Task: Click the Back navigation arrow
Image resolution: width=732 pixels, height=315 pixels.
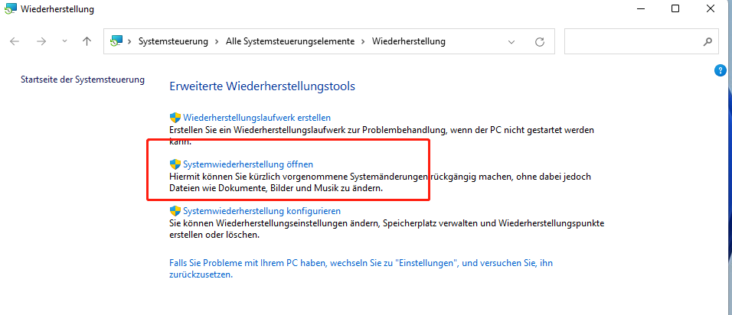Action: [15, 41]
